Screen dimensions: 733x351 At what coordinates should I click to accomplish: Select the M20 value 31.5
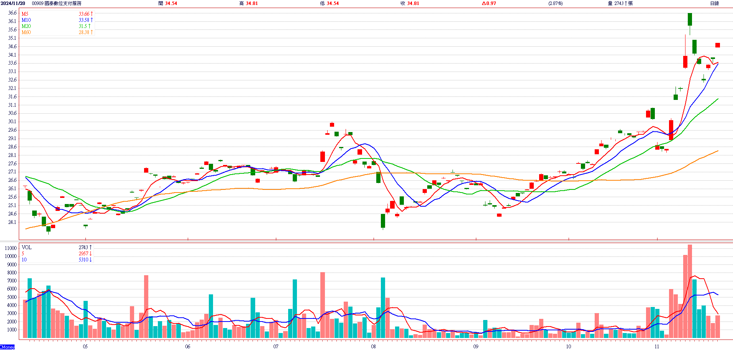coord(83,26)
